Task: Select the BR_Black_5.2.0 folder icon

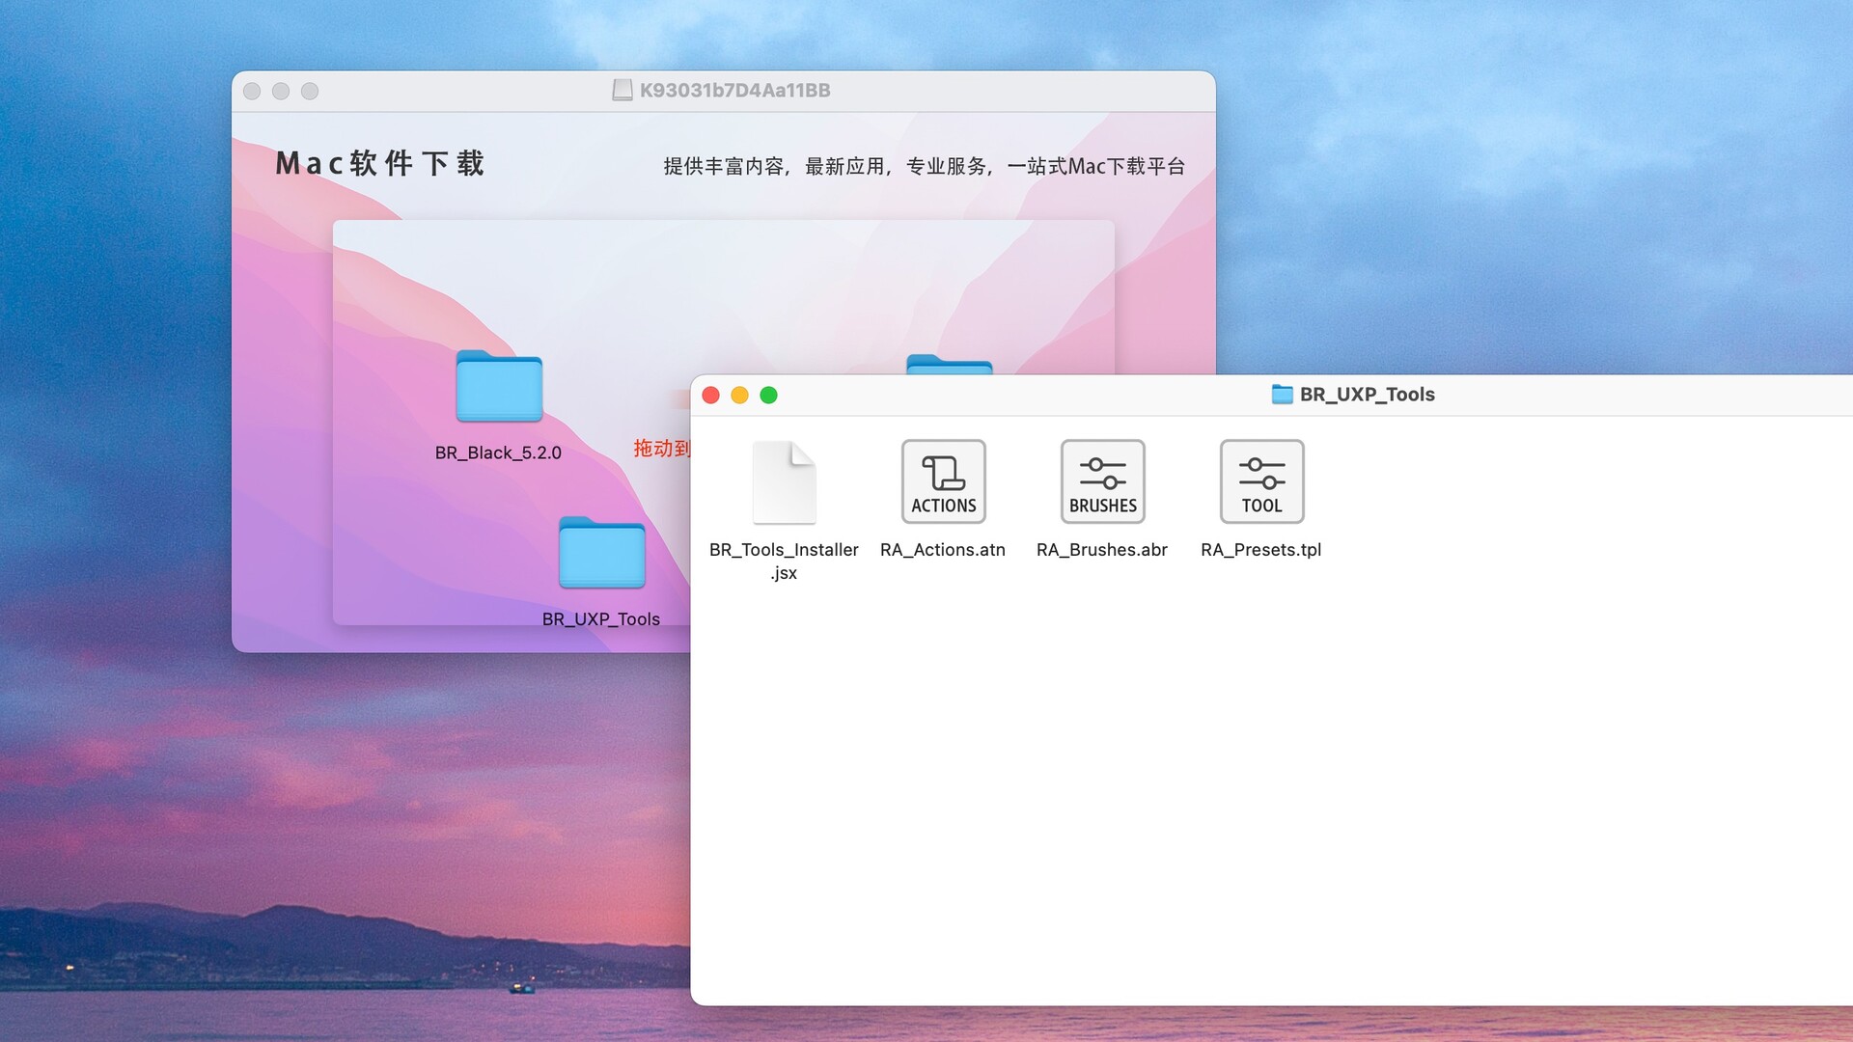Action: (499, 387)
